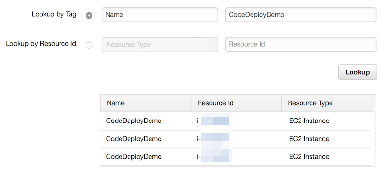Click the tag key field containing Name

(160, 15)
